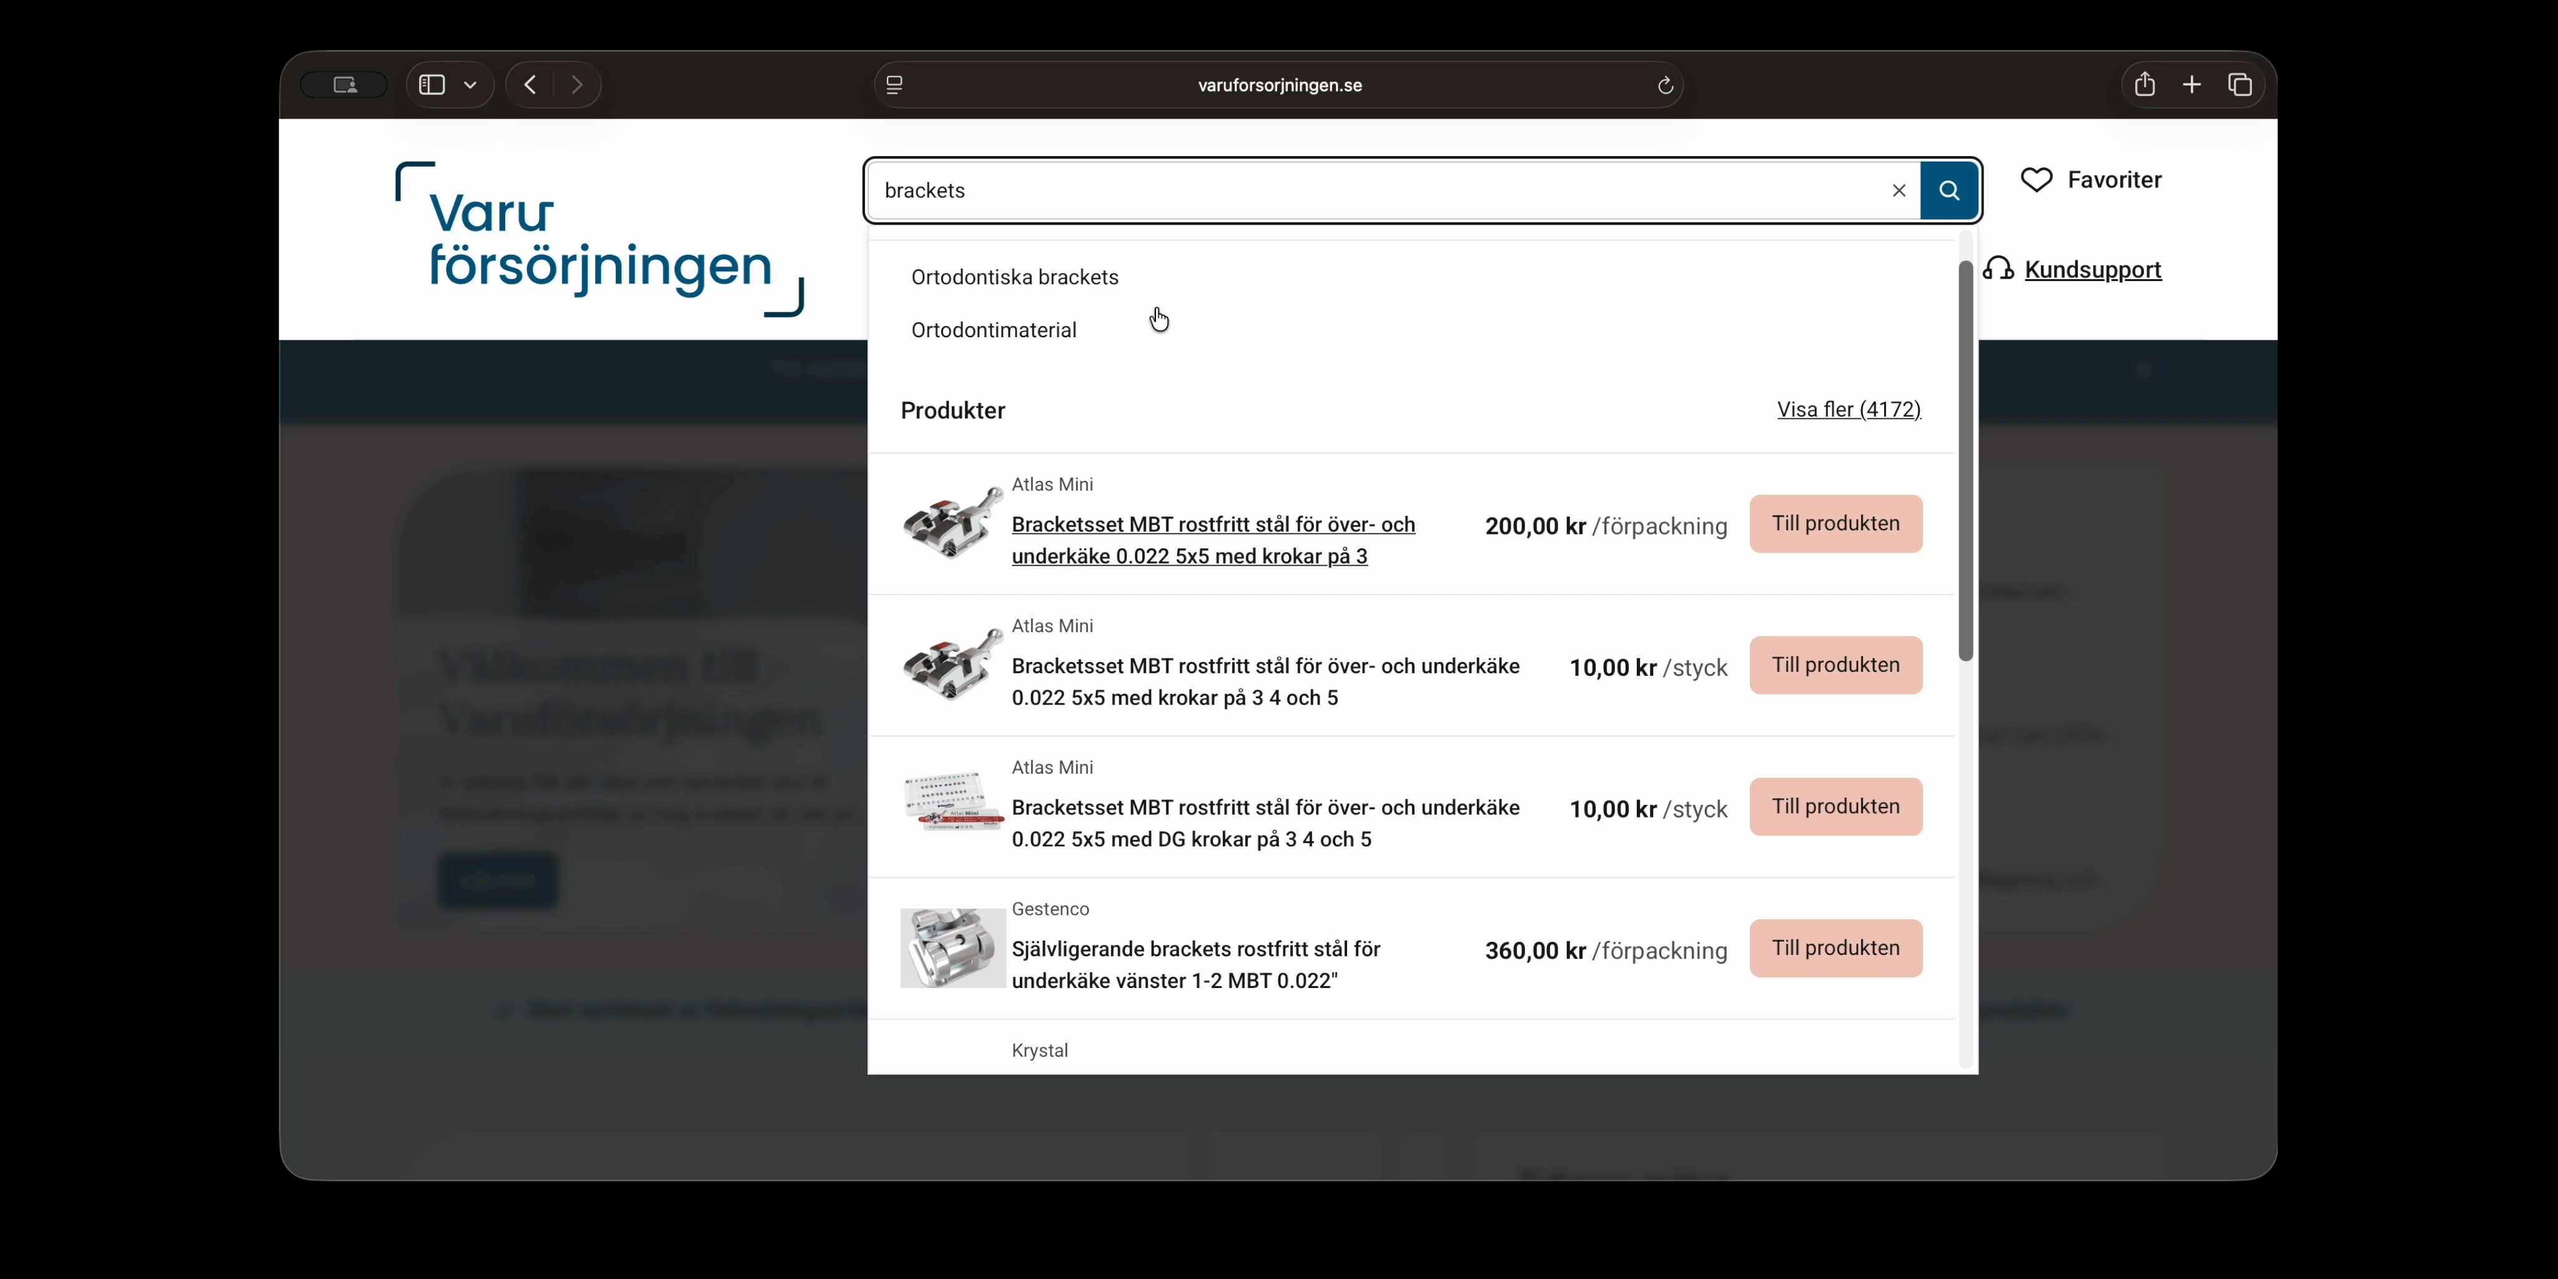This screenshot has height=1279, width=2558.
Task: Select suggestion Ortodontiska brackets
Action: [x=1015, y=277]
